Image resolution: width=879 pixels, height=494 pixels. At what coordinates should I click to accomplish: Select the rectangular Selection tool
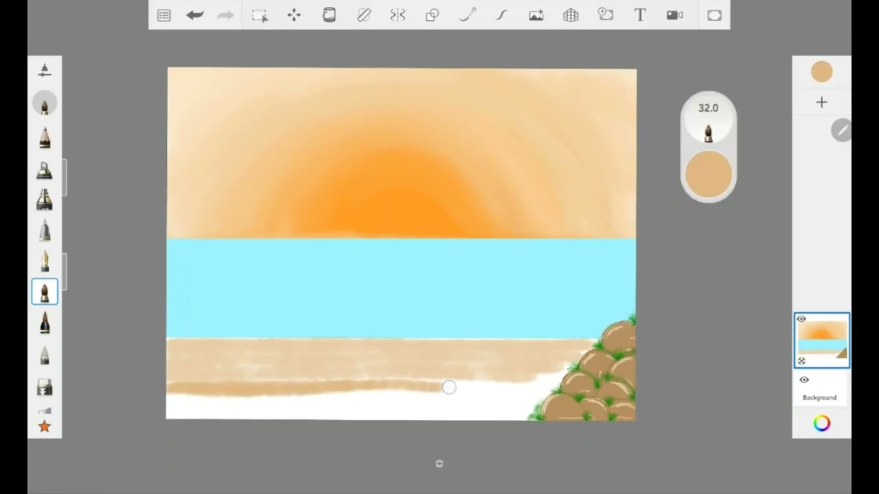tap(260, 15)
